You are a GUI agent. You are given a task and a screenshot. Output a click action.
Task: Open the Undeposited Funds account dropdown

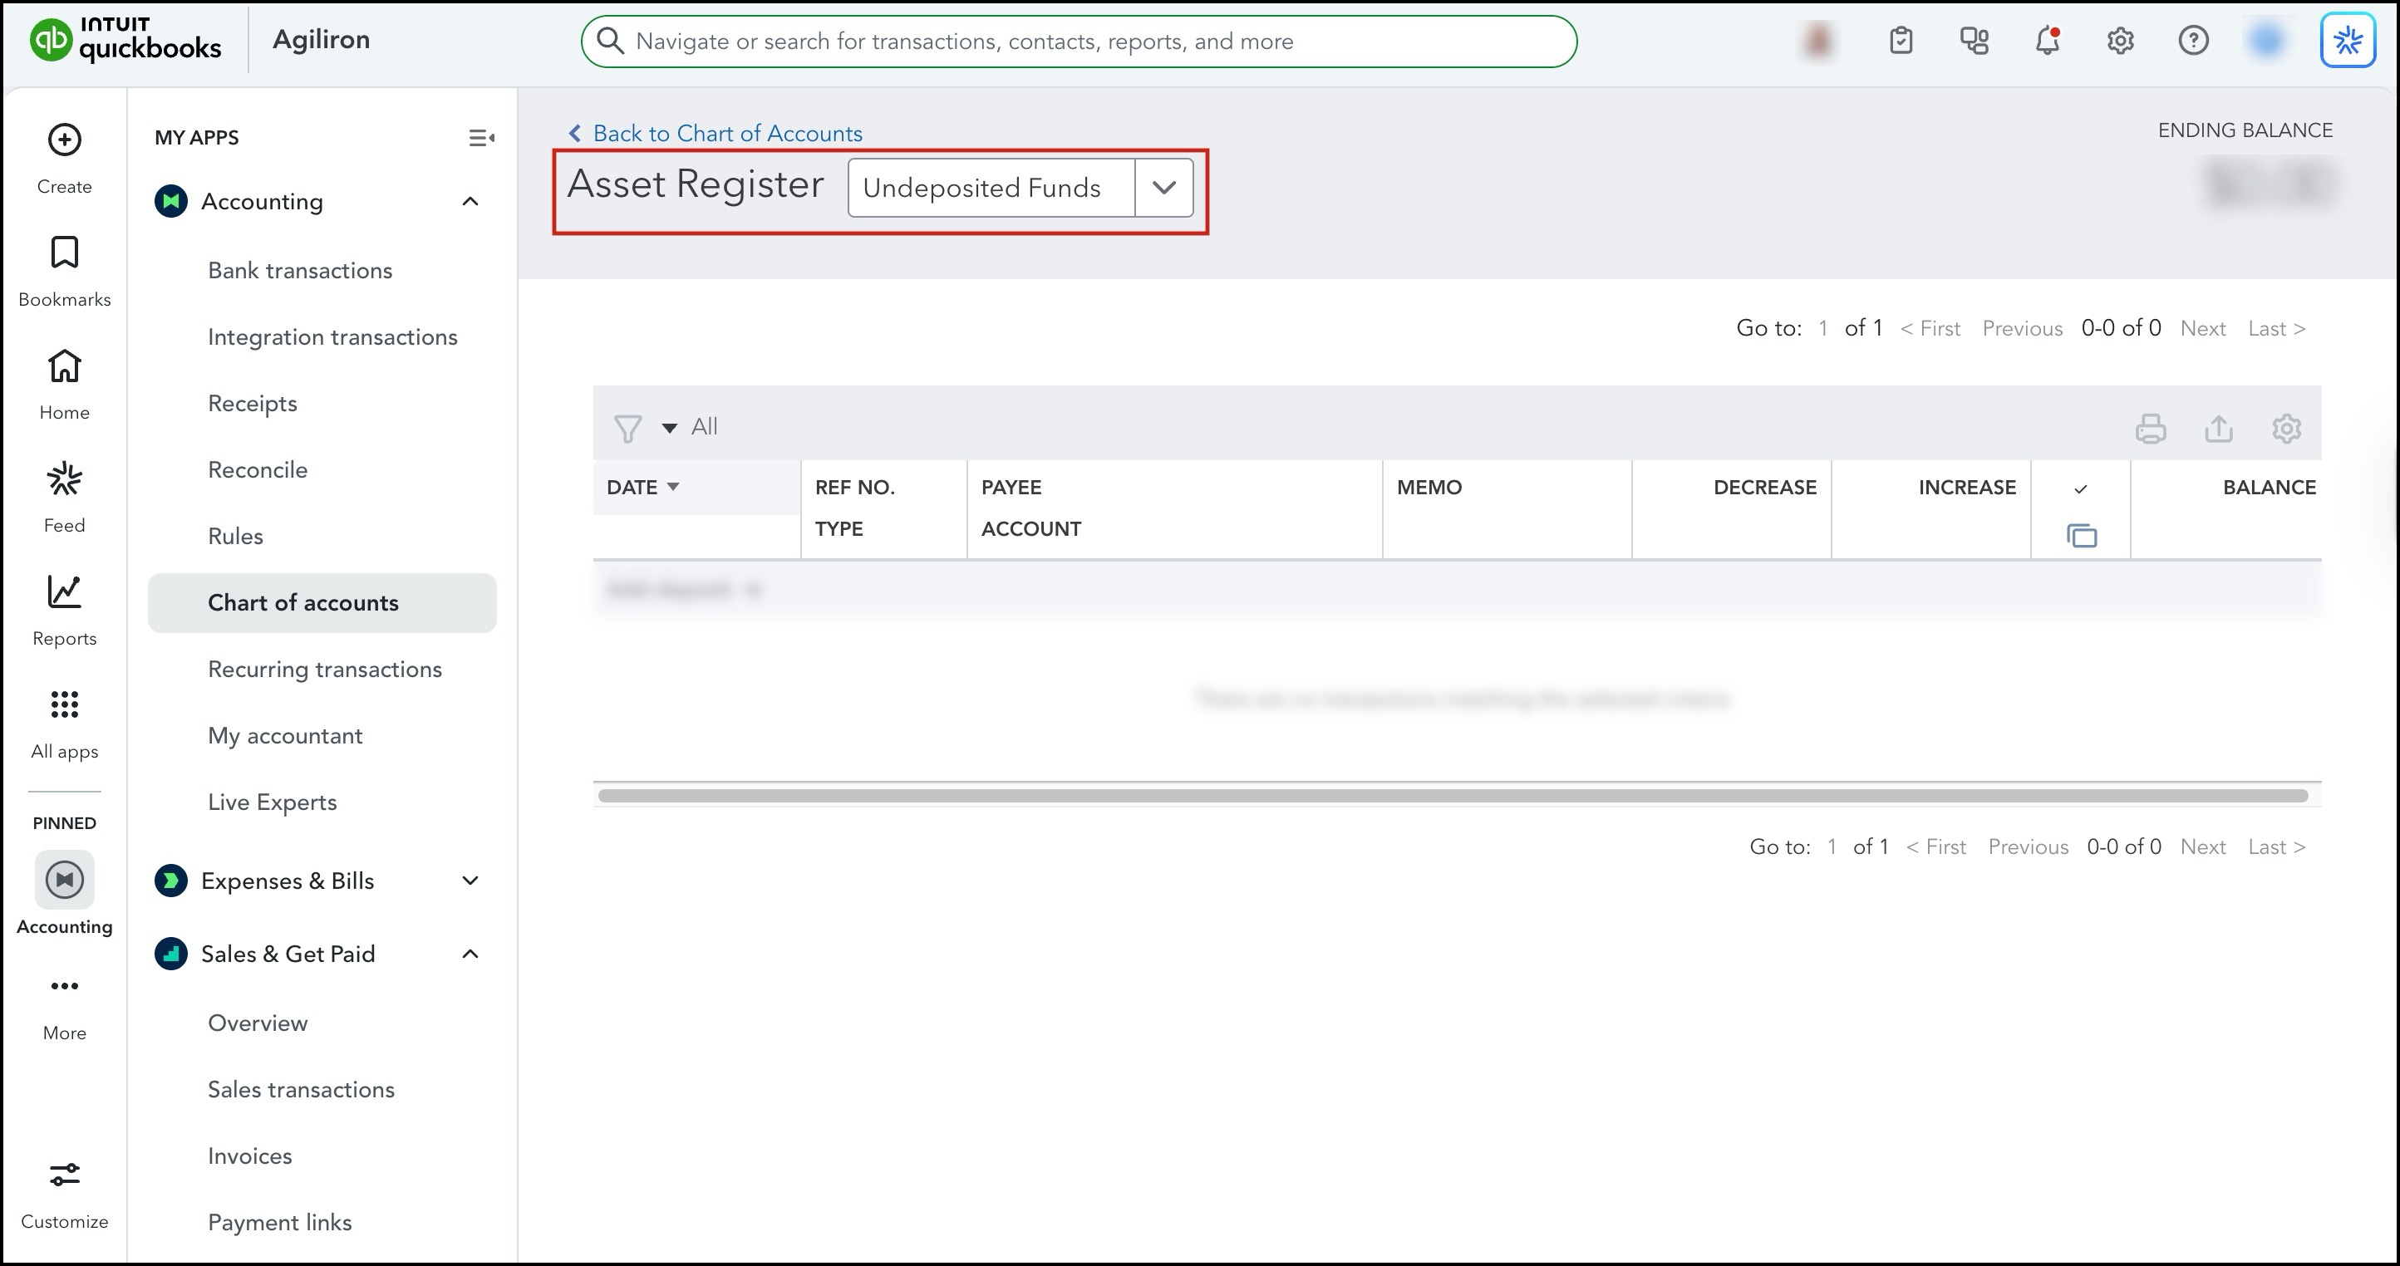(1163, 187)
